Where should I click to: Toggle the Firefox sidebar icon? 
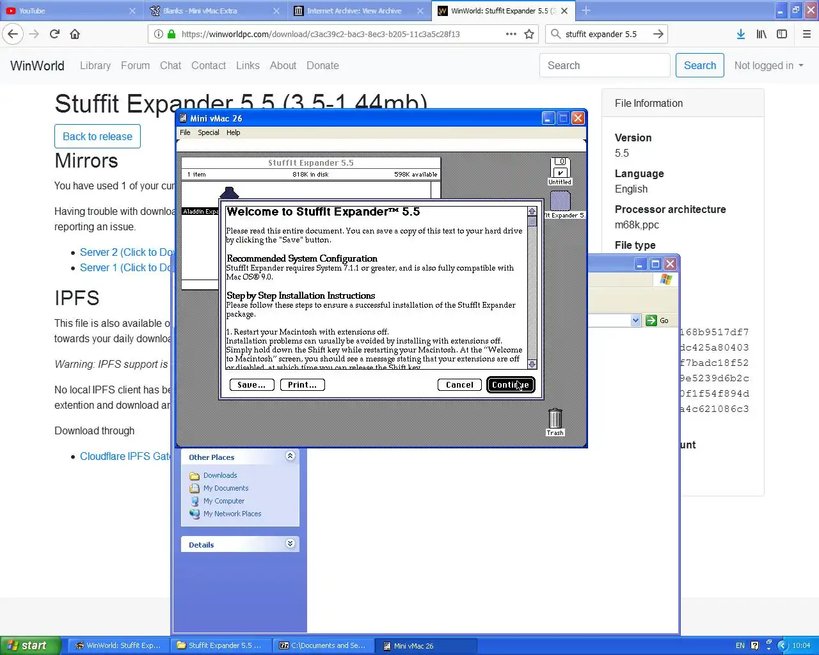pos(782,34)
